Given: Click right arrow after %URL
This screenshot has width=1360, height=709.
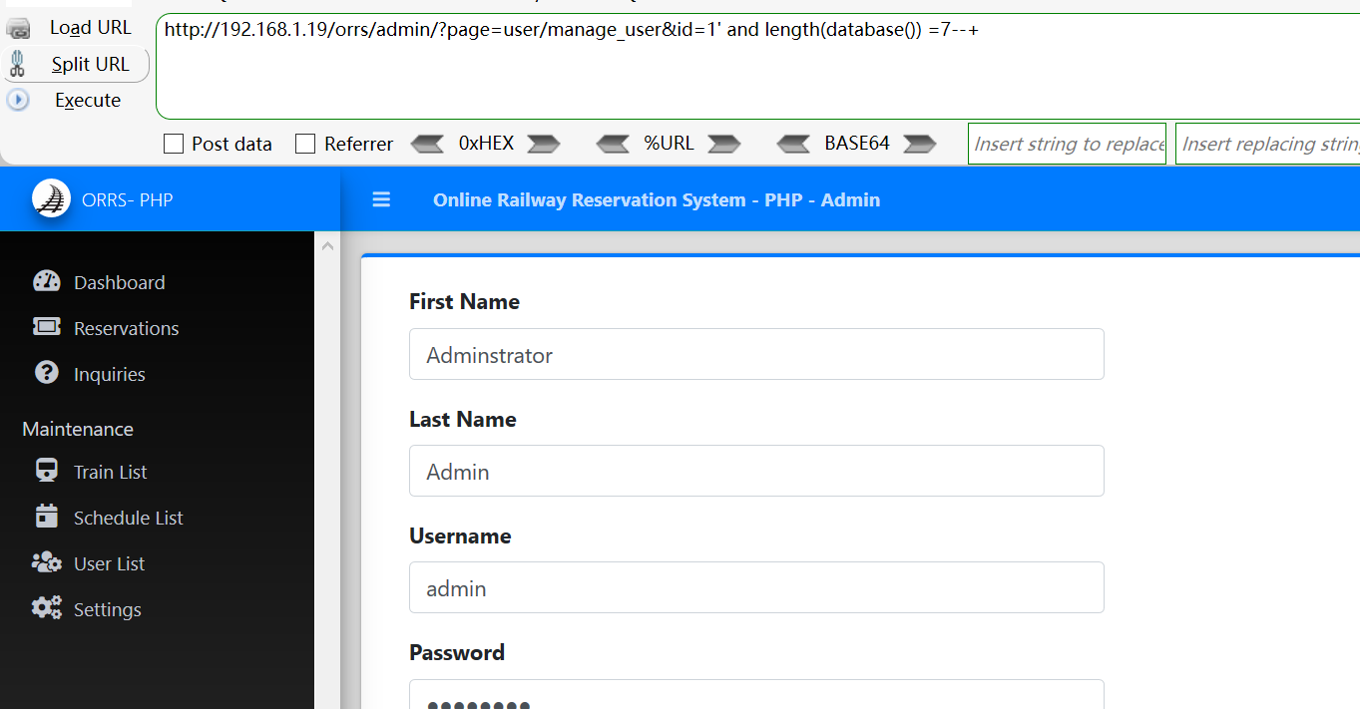Looking at the screenshot, I should click(x=724, y=144).
